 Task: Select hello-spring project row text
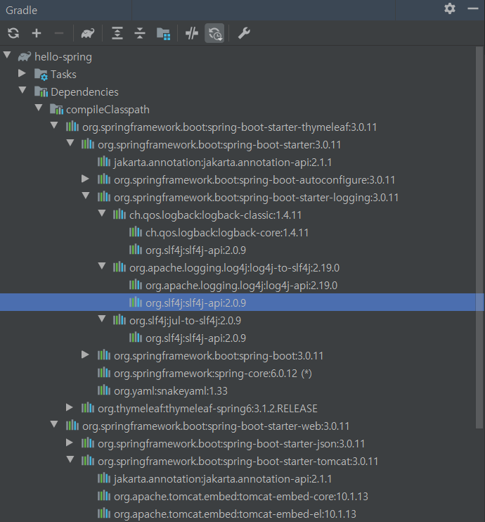[x=63, y=57]
